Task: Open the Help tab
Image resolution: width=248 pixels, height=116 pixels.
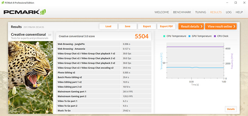Action: click(x=239, y=12)
